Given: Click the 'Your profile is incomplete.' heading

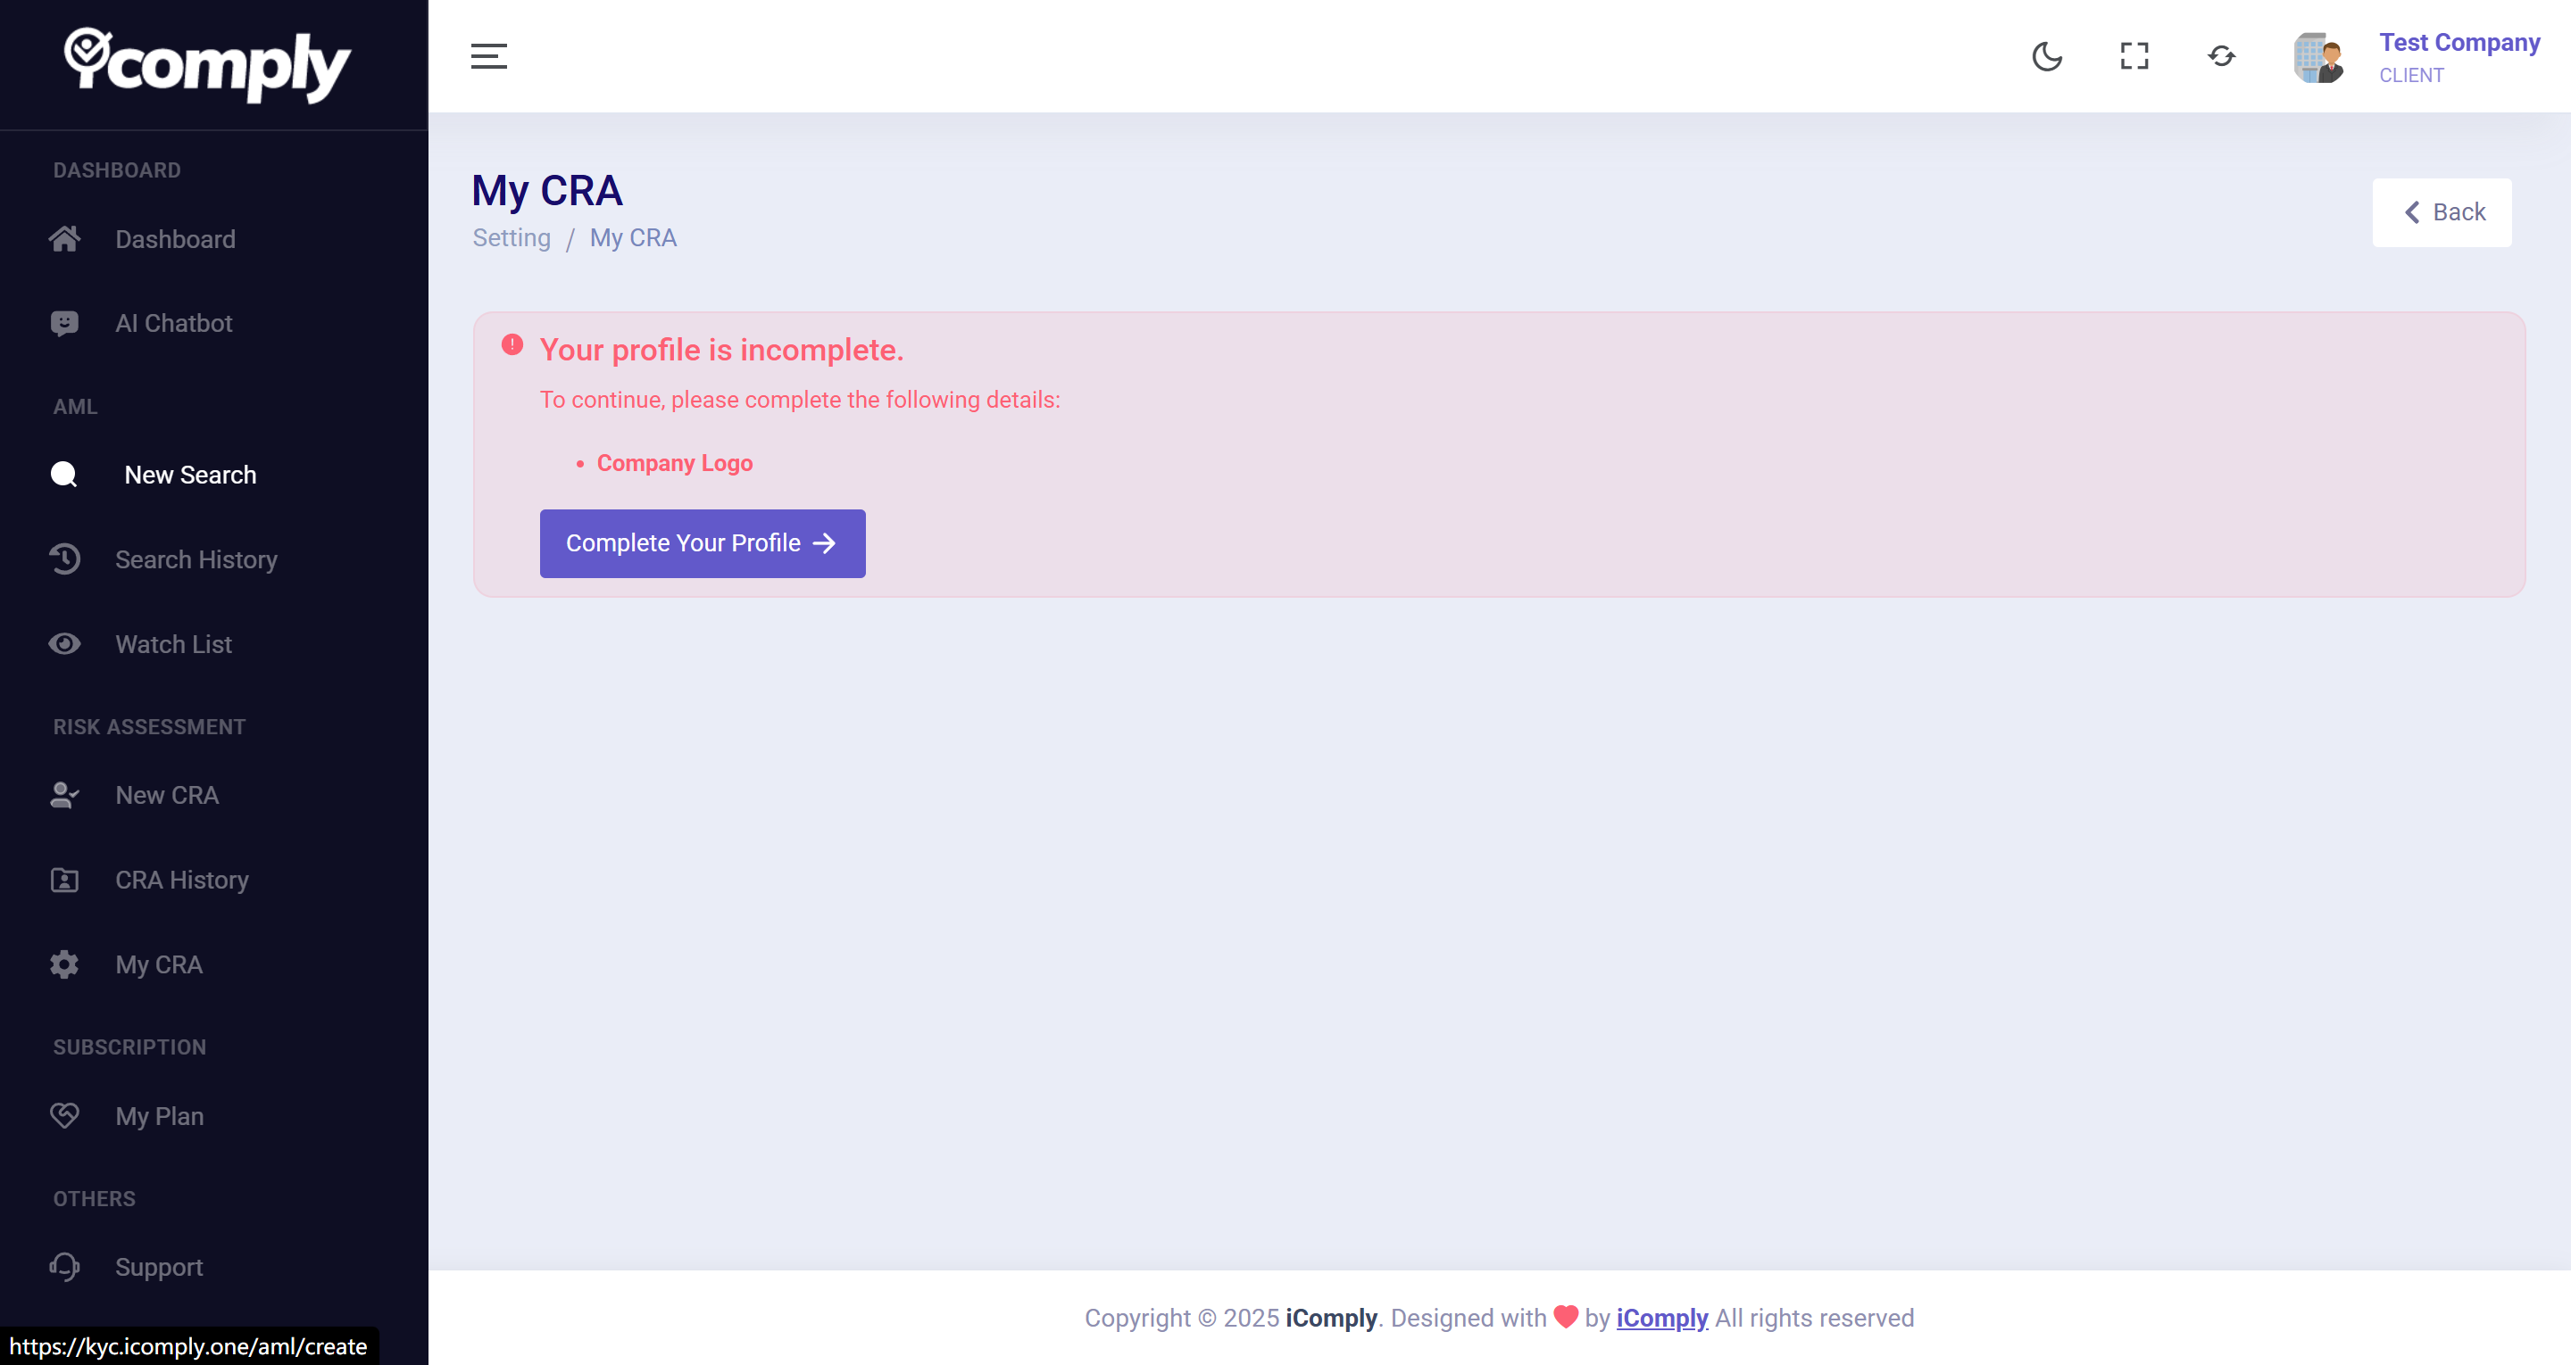Looking at the screenshot, I should point(721,351).
